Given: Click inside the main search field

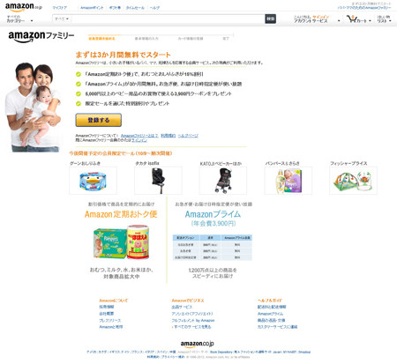Looking at the screenshot, I should pyautogui.click(x=168, y=19).
